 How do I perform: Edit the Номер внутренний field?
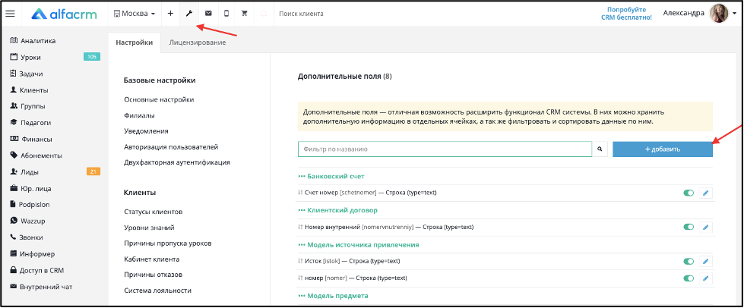click(x=705, y=227)
